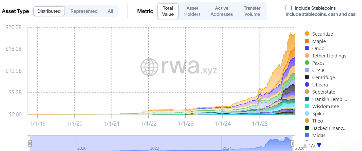Toggle the Securitize legend marker

point(307,34)
